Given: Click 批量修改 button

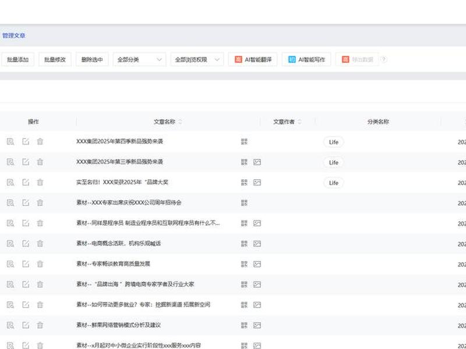Looking at the screenshot, I should pyautogui.click(x=55, y=59).
